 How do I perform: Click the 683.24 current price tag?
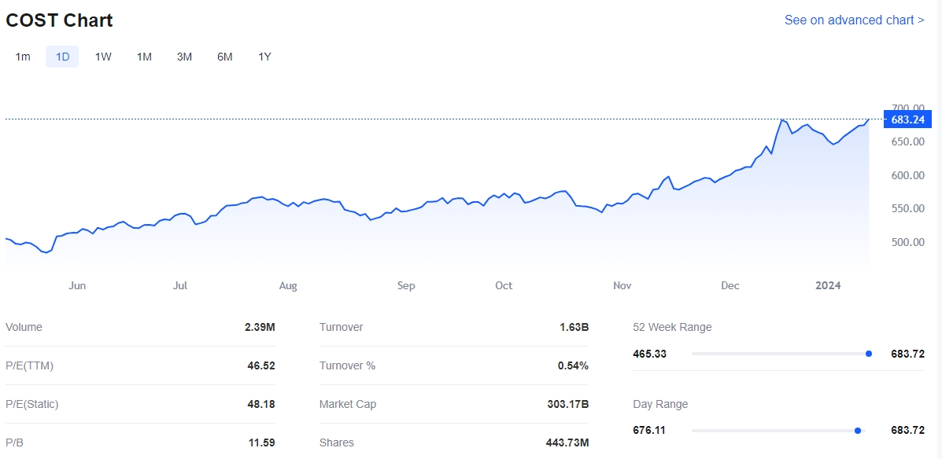point(907,119)
